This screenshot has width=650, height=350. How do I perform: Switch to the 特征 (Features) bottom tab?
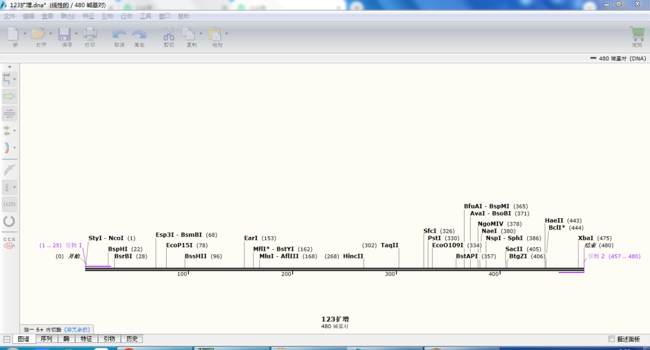(x=86, y=339)
